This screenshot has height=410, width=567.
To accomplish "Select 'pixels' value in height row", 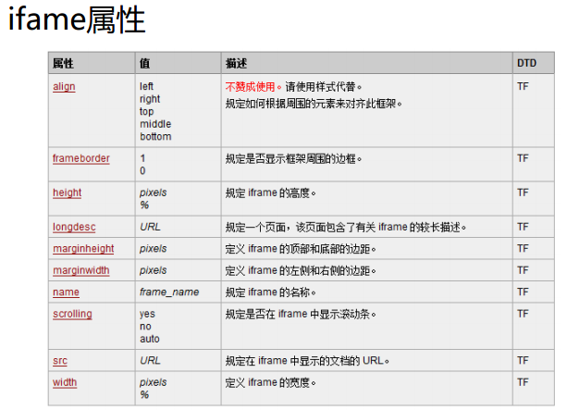I will [x=154, y=193].
